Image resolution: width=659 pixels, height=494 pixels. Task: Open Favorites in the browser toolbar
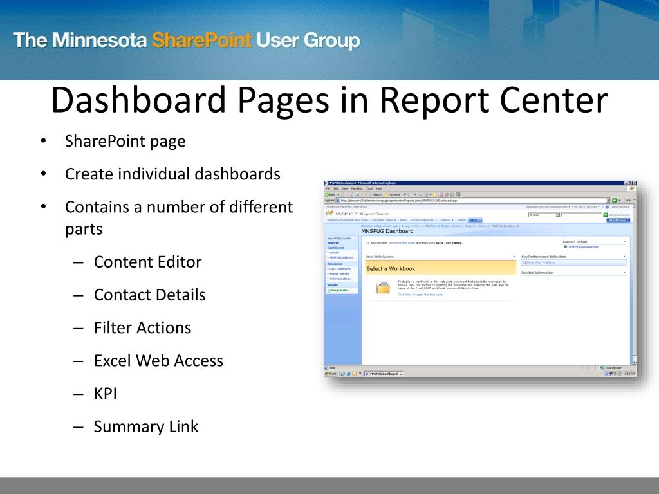(x=392, y=194)
